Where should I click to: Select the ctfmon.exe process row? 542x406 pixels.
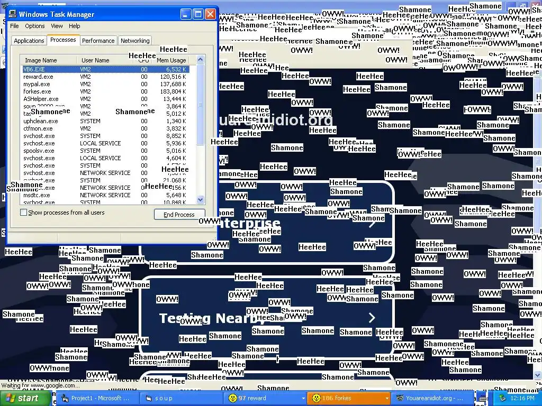(x=105, y=128)
